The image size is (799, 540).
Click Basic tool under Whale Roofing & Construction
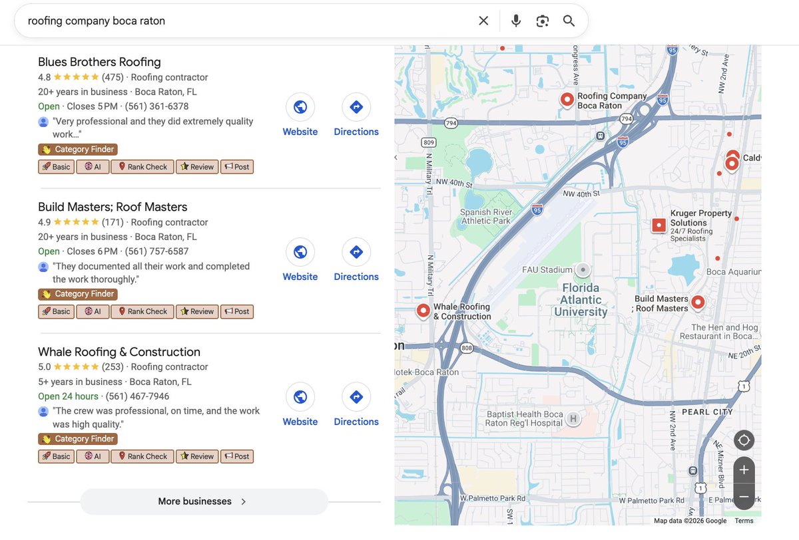tap(56, 456)
